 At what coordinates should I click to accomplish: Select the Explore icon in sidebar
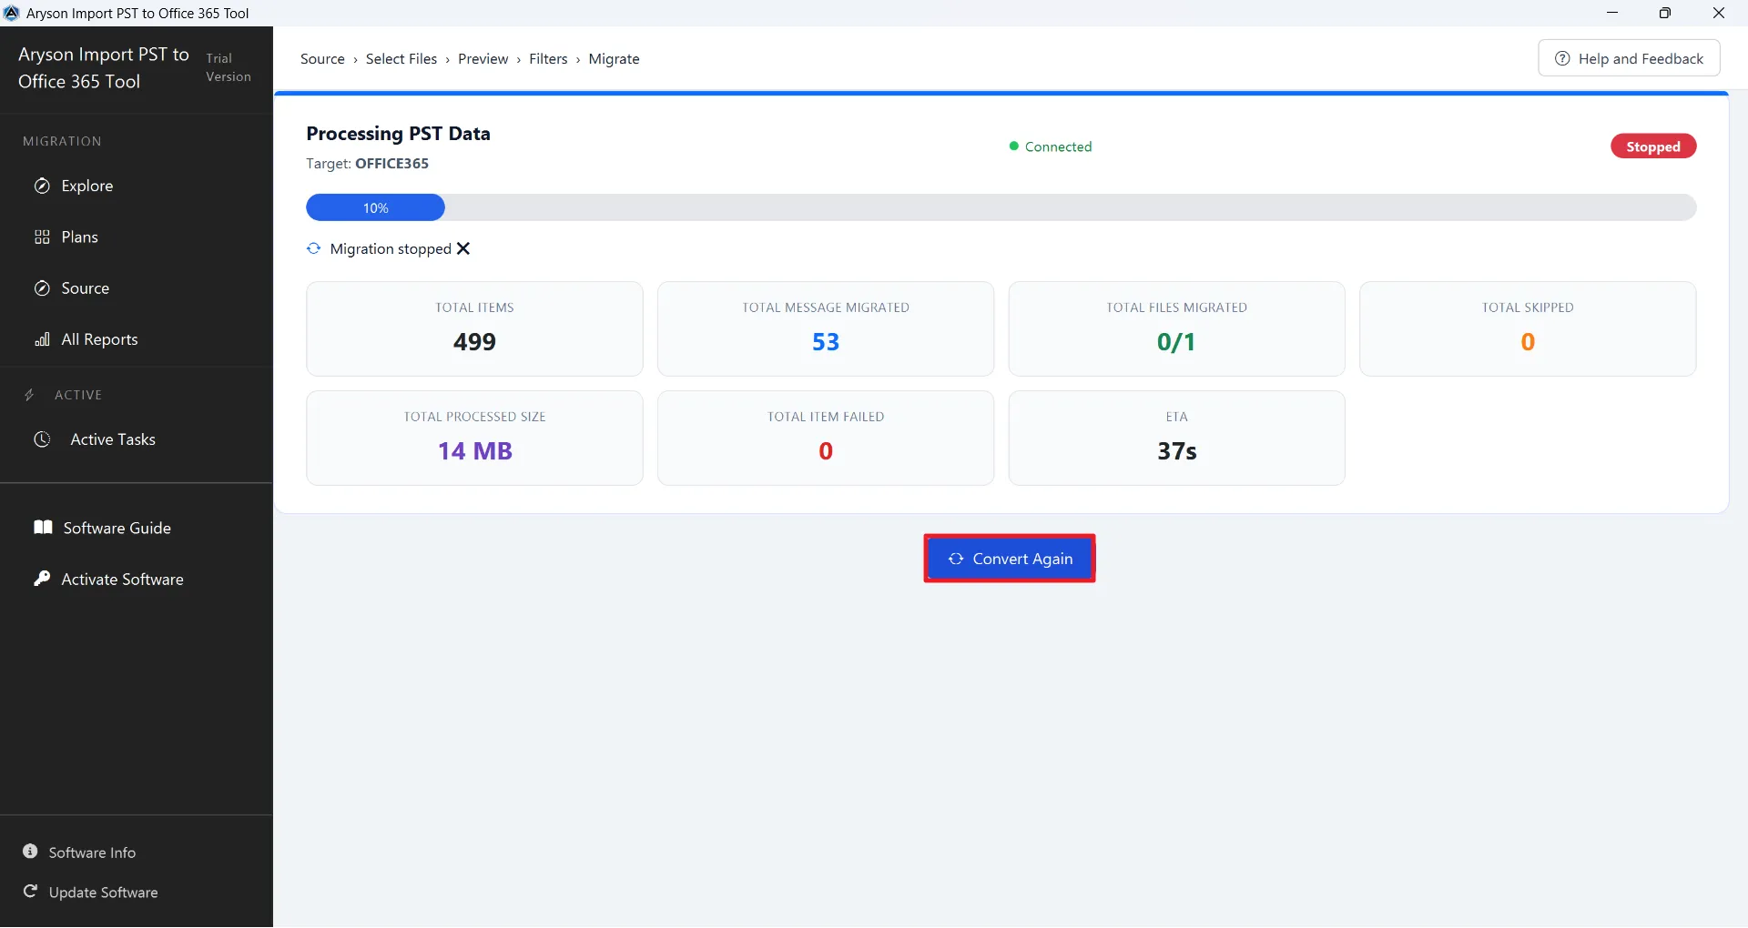point(42,186)
